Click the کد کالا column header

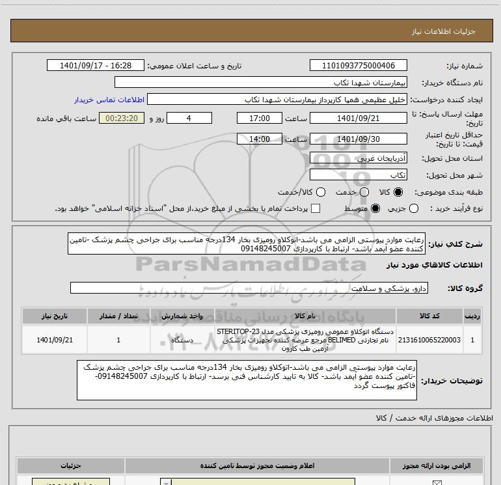click(429, 316)
